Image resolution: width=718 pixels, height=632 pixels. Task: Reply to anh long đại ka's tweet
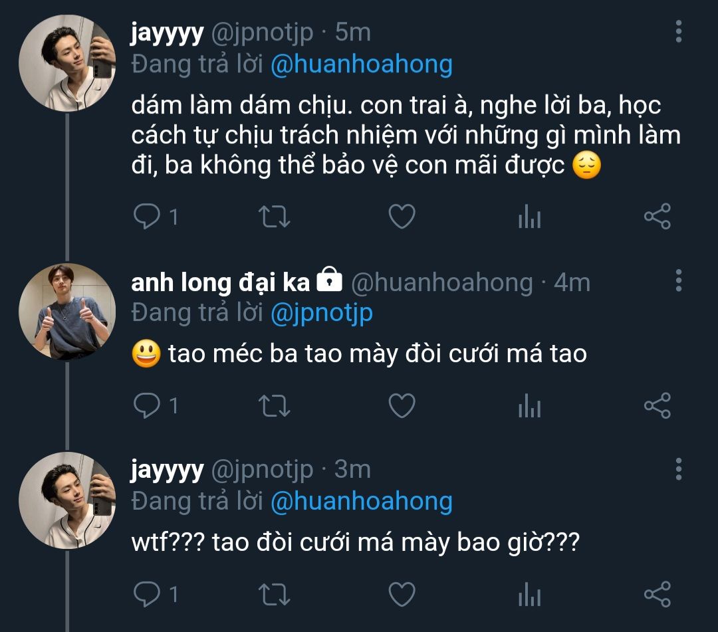(146, 405)
